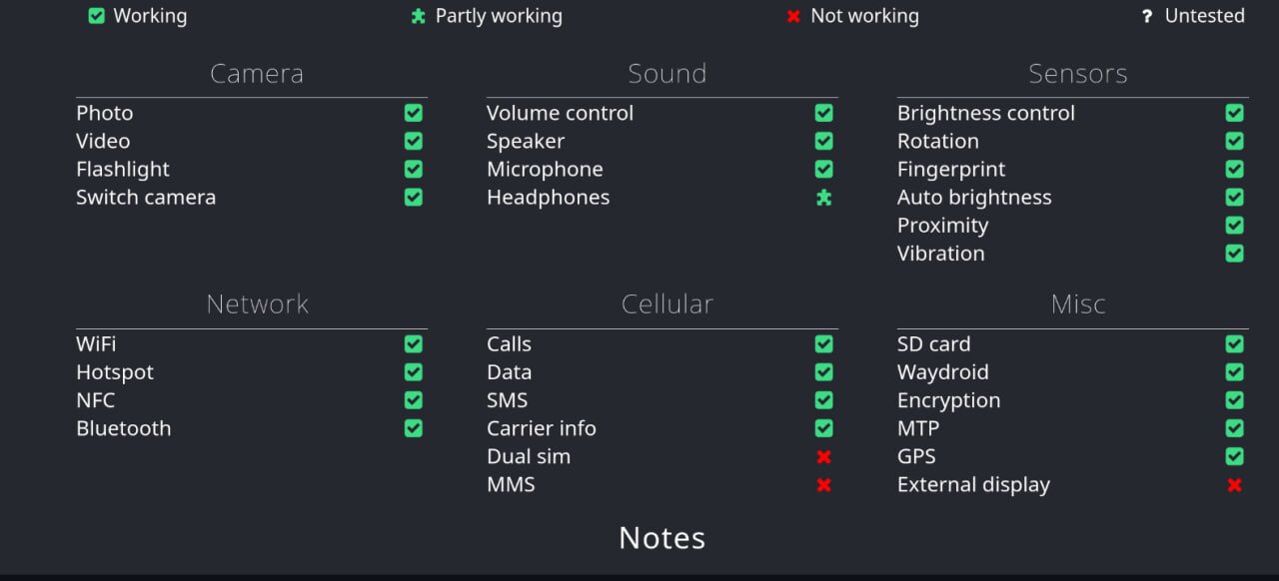Click the green checkmark next to Fingerprint
The image size is (1279, 581).
click(1234, 170)
